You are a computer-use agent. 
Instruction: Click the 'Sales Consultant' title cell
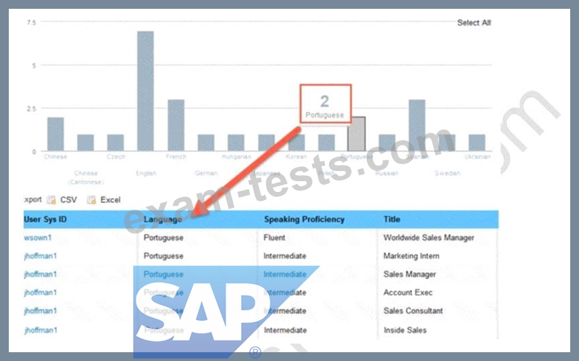(x=413, y=311)
